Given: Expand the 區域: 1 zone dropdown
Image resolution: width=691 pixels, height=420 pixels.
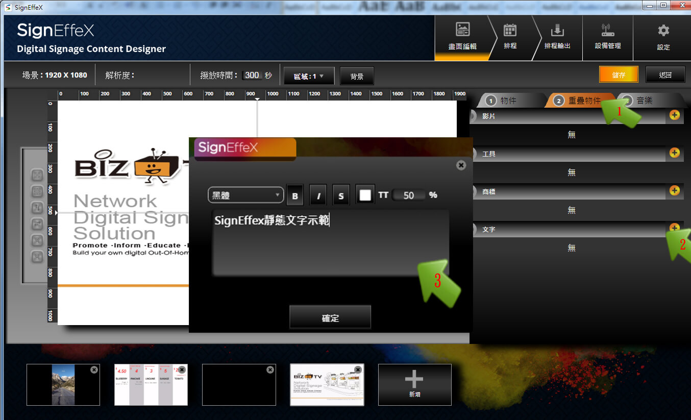Looking at the screenshot, I should pyautogui.click(x=309, y=76).
